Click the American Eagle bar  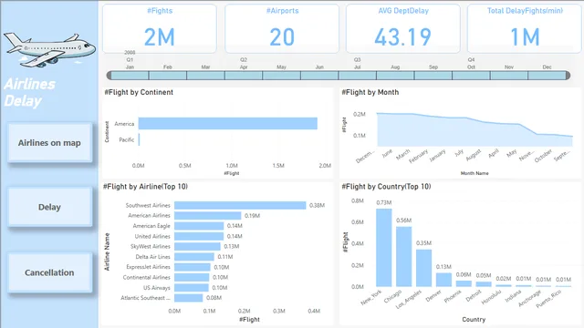[x=199, y=226]
